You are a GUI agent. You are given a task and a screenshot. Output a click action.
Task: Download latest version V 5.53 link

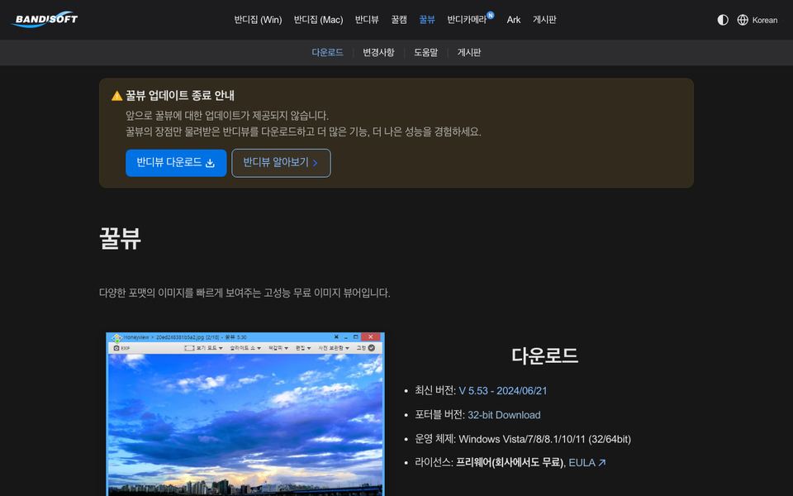503,391
